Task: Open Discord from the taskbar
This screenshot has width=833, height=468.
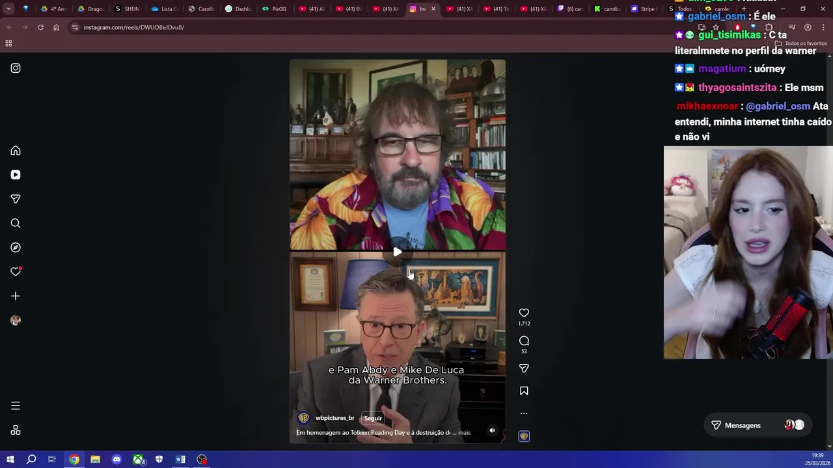Action: coord(116,460)
